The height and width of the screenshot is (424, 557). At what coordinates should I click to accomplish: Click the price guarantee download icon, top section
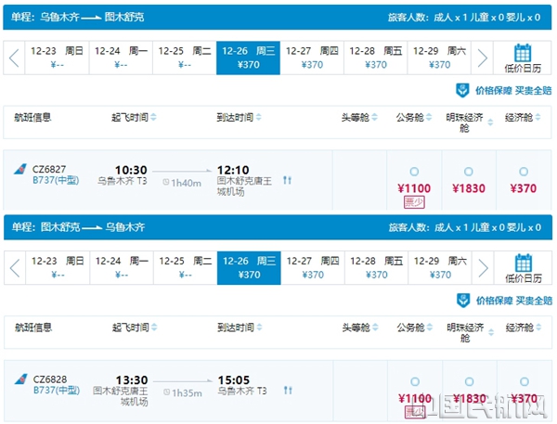pyautogui.click(x=462, y=90)
